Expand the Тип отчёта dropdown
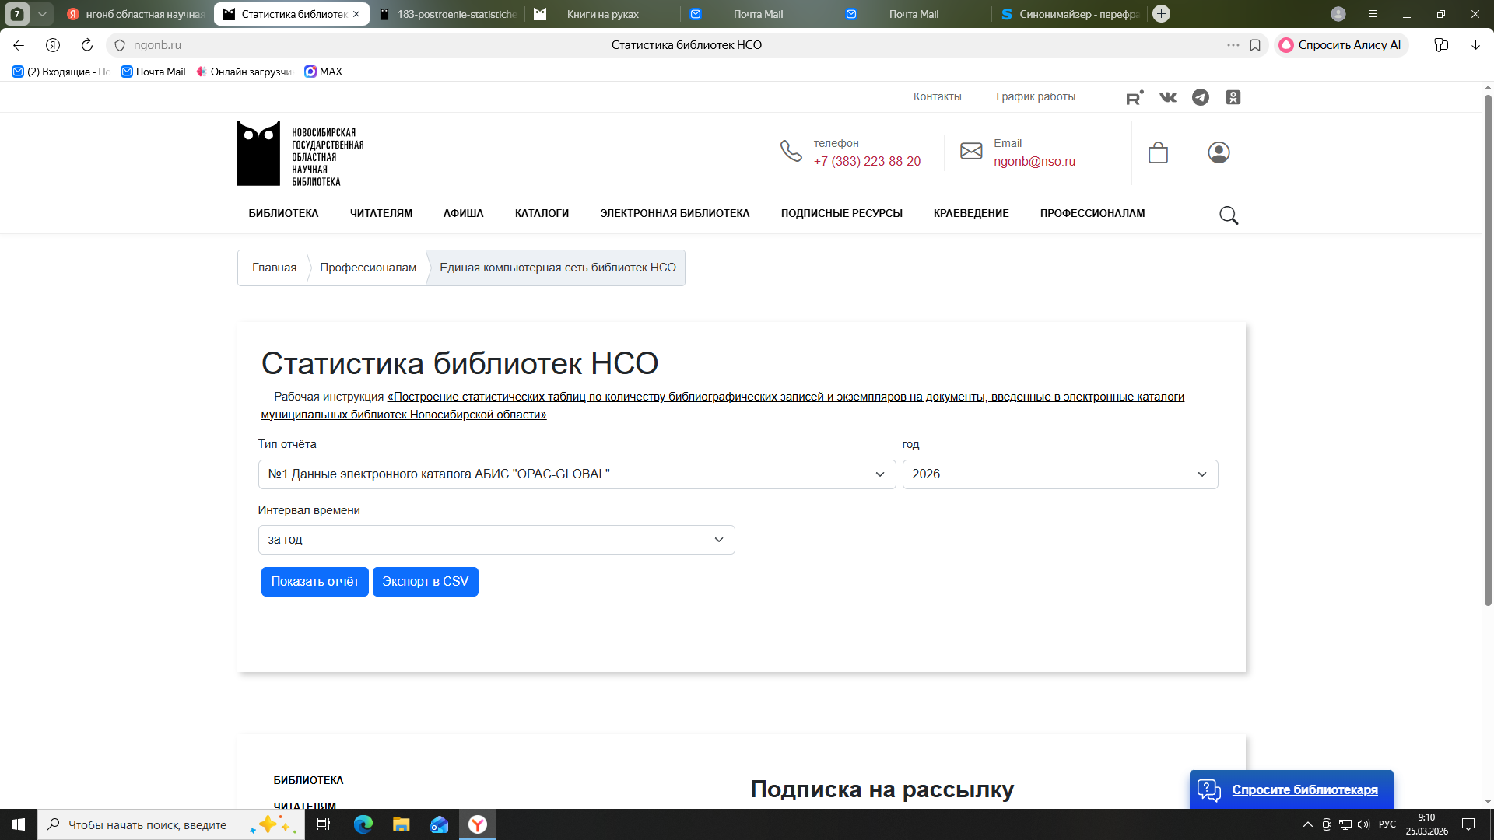This screenshot has height=840, width=1494. click(x=577, y=474)
